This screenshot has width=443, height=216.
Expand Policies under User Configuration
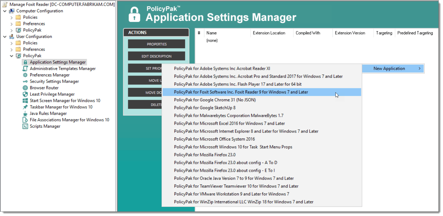click(x=12, y=43)
